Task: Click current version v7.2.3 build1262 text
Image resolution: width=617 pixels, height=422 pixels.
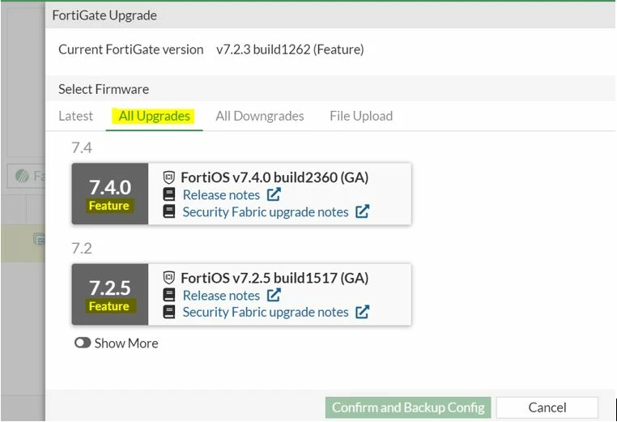Action: pos(290,49)
